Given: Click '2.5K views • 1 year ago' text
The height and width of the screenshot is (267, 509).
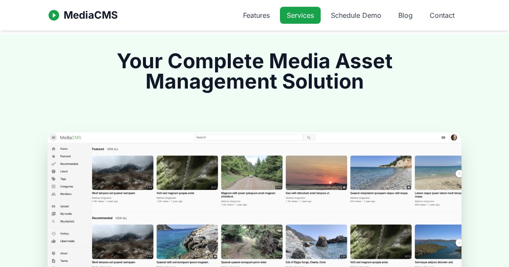Looking at the screenshot, I should pos(105,201).
